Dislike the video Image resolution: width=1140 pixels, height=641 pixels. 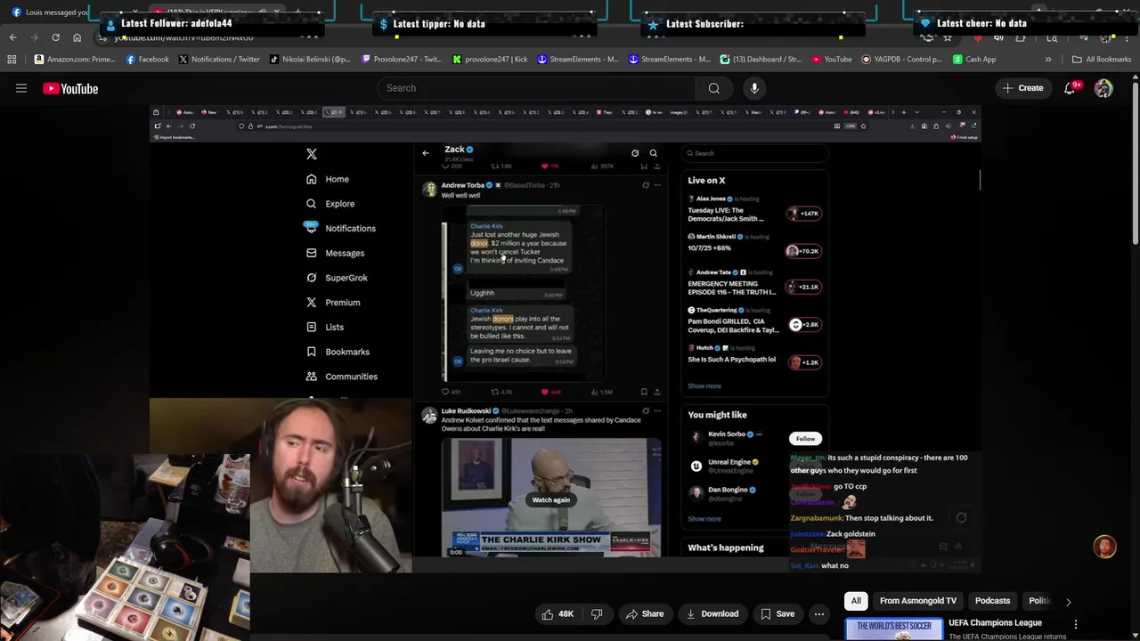(x=597, y=613)
